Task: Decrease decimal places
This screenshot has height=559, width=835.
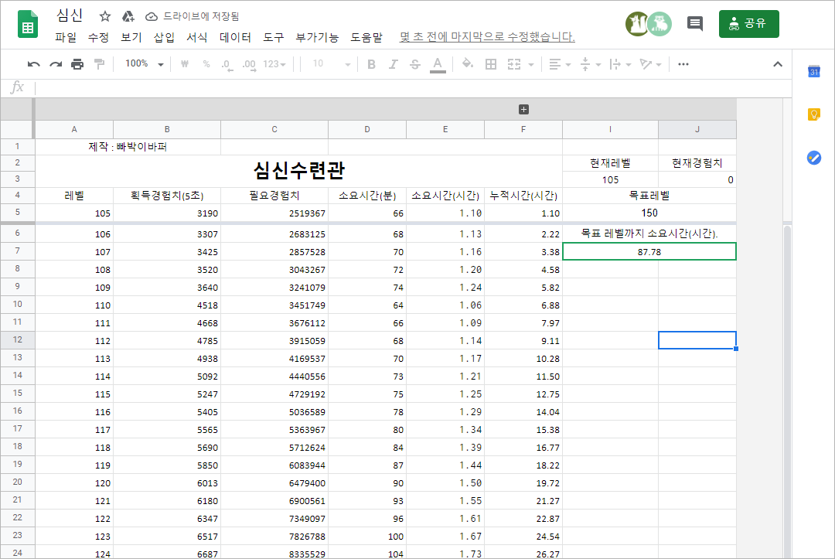Action: 226,64
